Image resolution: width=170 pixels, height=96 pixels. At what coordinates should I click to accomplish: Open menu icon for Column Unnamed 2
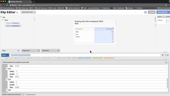click(x=21, y=26)
